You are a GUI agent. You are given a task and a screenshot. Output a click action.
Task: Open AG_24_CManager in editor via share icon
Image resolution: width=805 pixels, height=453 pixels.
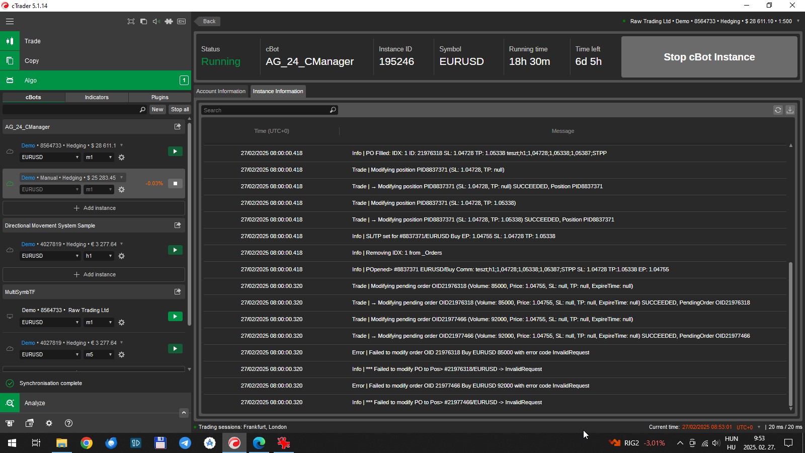178,127
